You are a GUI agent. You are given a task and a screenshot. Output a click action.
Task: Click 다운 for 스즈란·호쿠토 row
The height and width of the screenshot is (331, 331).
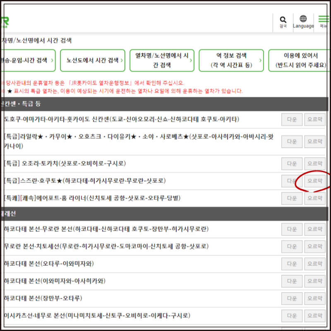[292, 181]
